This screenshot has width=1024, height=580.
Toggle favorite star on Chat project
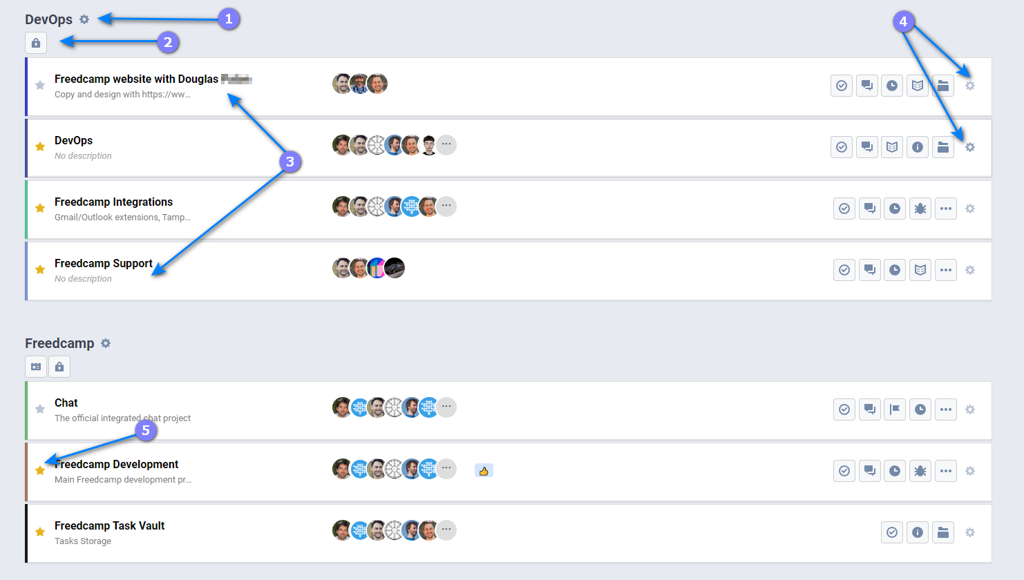(x=40, y=409)
